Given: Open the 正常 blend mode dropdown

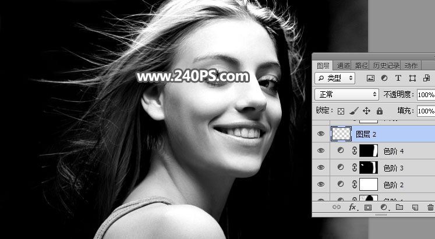Looking at the screenshot, I should tap(347, 94).
